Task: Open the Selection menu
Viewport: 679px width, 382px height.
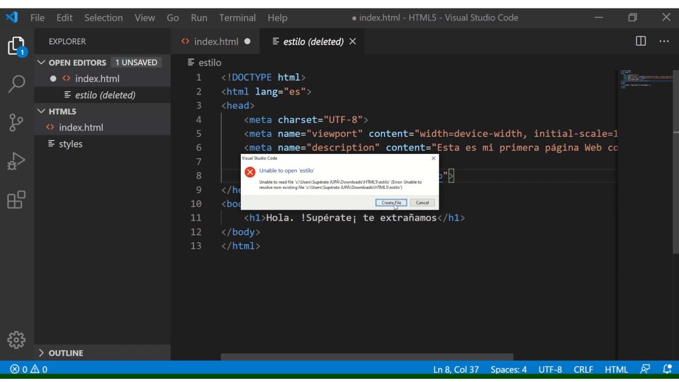Action: tap(103, 18)
